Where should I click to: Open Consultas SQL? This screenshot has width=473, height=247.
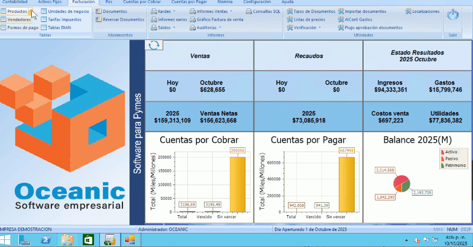point(263,11)
